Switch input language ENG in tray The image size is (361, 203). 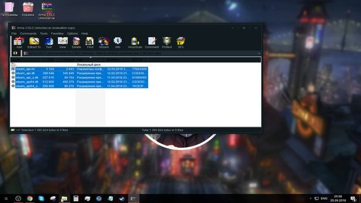tap(324, 198)
